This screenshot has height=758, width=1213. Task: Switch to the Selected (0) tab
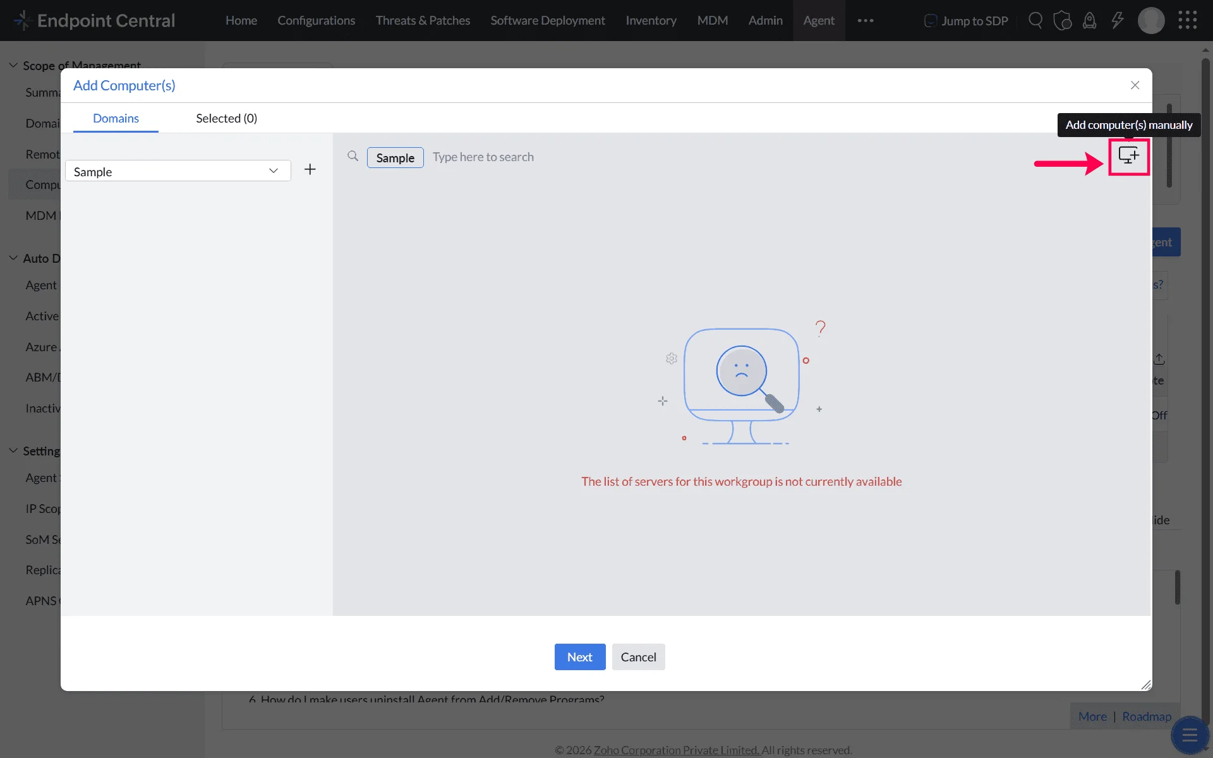pos(226,118)
